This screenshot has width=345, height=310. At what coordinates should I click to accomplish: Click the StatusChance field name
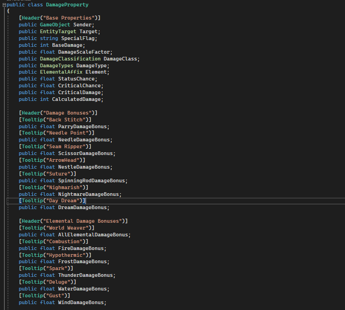tap(76, 79)
